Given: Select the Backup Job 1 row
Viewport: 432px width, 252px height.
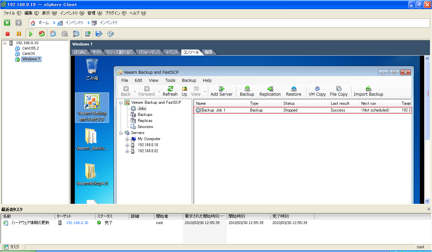Looking at the screenshot, I should point(303,110).
